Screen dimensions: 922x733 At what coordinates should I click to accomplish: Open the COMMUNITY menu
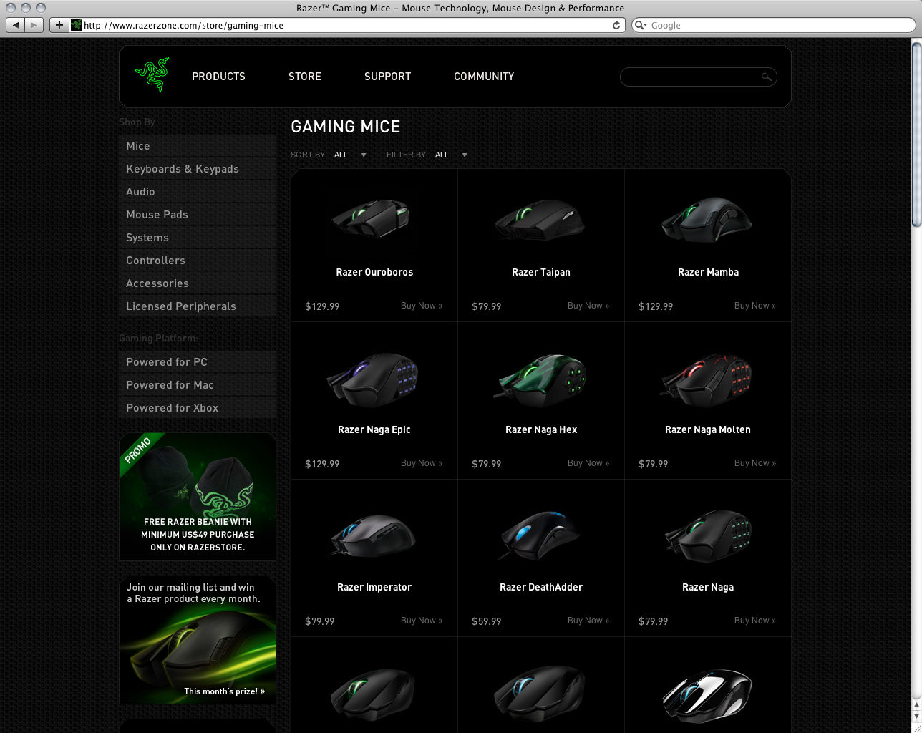tap(484, 77)
